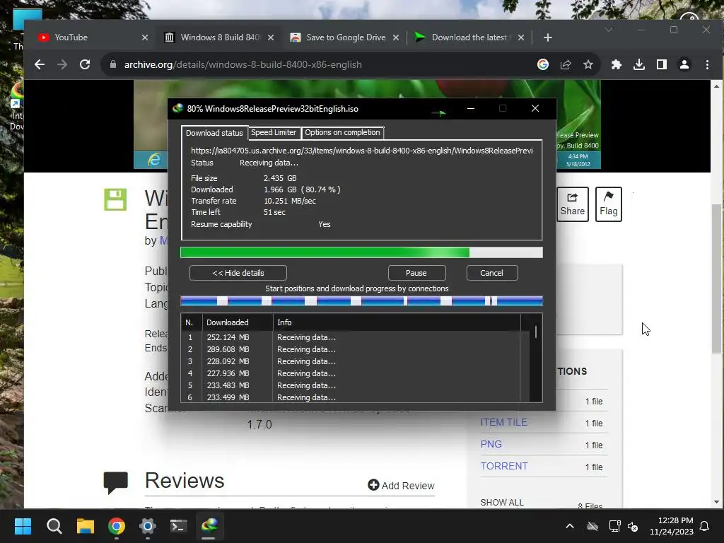
Task: Open Settings gear in taskbar
Action: (x=147, y=526)
